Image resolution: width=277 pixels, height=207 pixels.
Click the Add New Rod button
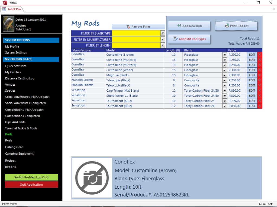coord(189,26)
